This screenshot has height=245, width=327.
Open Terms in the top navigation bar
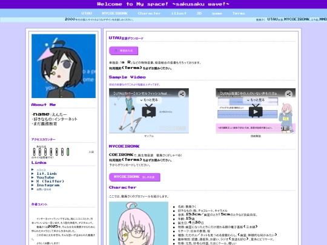[x=239, y=13]
